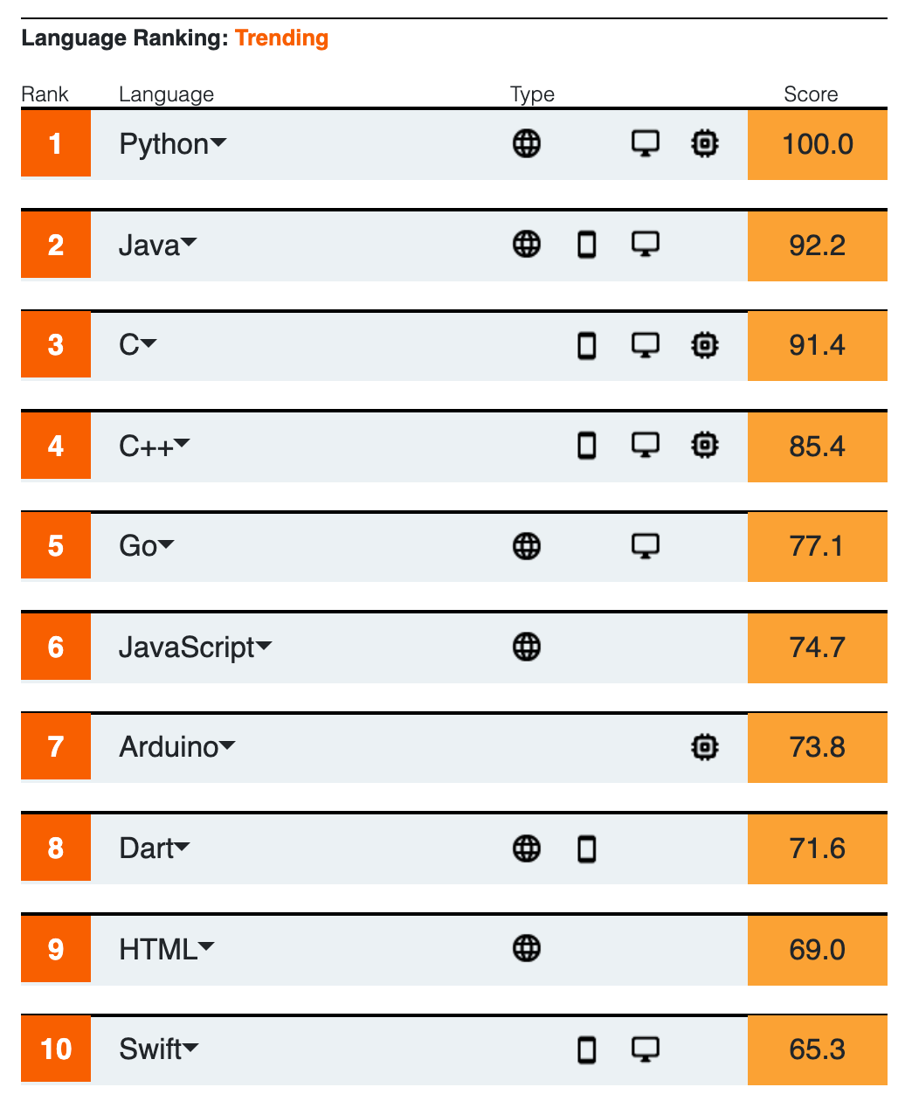912x1101 pixels.
Task: Click the web globe icon in HTML row
Action: point(527,948)
